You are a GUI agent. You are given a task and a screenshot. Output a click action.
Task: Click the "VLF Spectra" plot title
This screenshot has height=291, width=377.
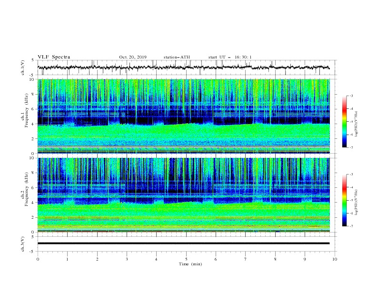[x=54, y=57]
